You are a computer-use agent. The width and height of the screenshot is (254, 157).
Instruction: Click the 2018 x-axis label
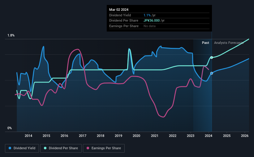point(101,136)
